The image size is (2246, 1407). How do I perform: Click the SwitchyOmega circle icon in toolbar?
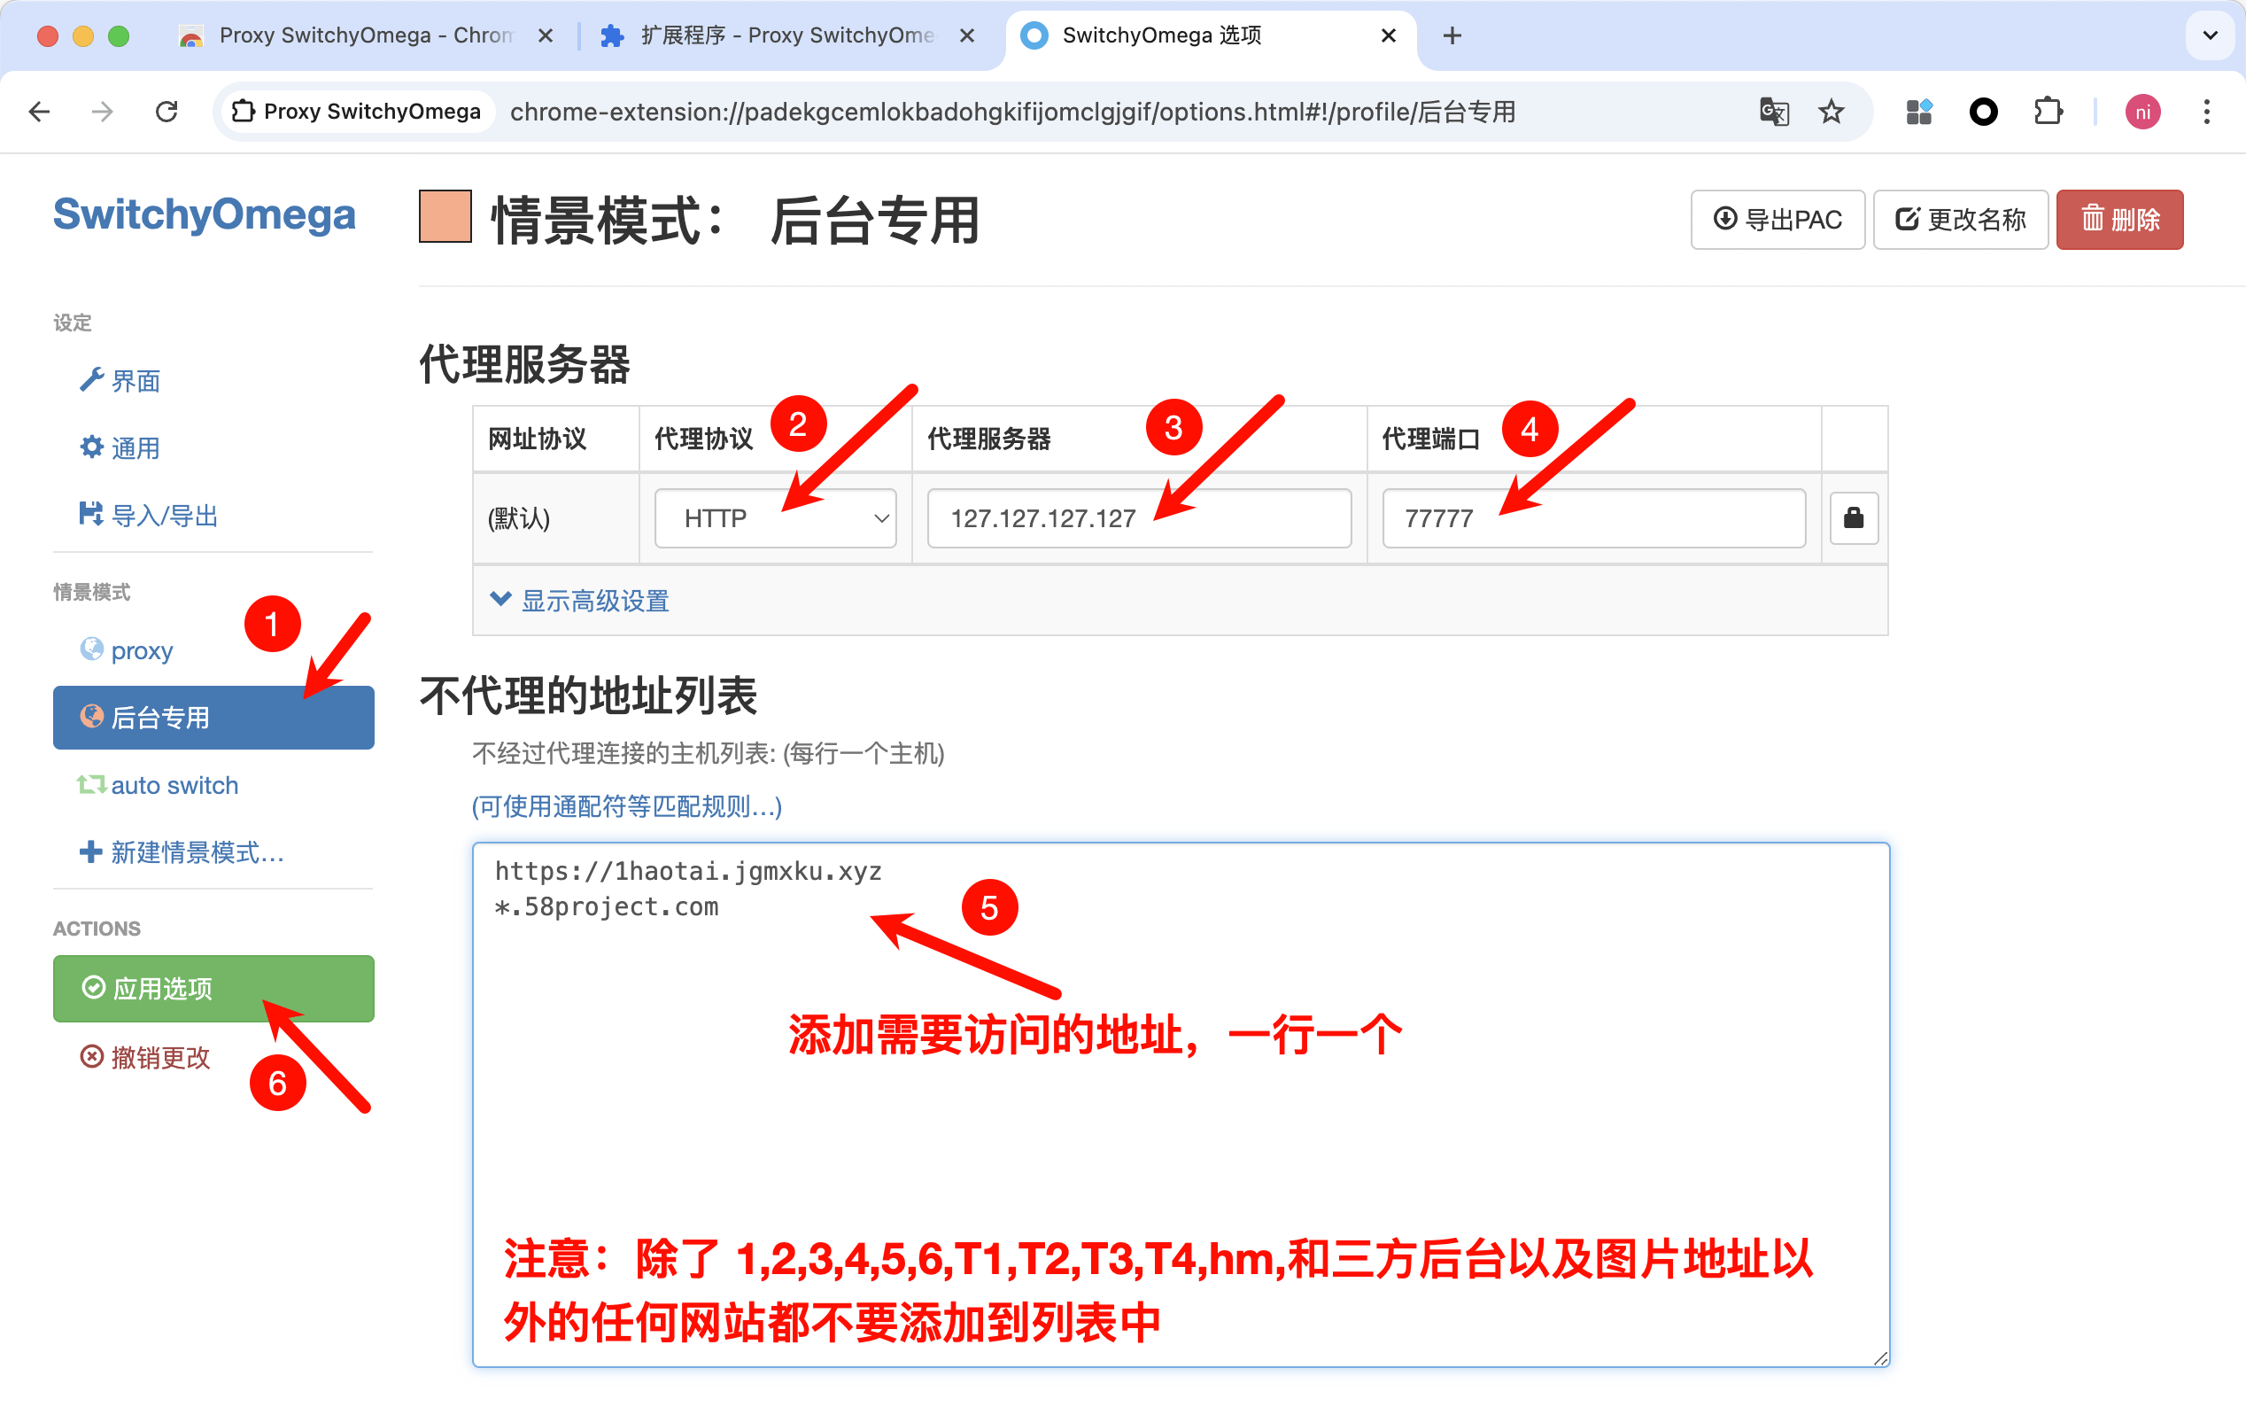[1983, 112]
